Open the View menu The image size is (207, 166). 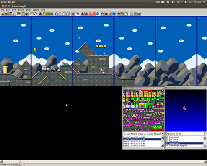point(14,10)
